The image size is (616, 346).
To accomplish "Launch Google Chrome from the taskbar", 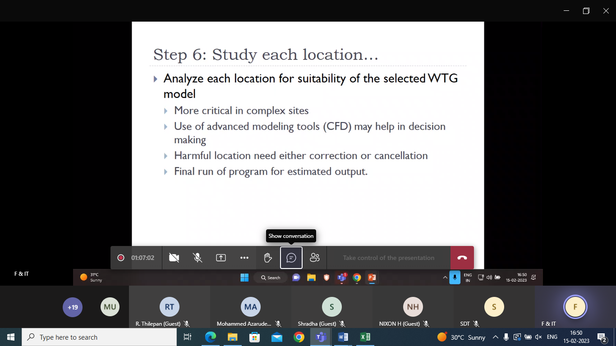I will [299, 337].
